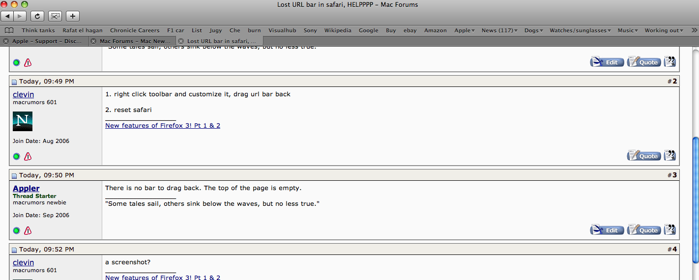
Task: Toggle multi-quote for the first post
Action: (x=670, y=62)
